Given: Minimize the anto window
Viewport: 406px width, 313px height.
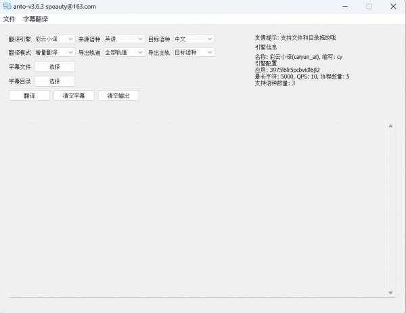Looking at the screenshot, I should pyautogui.click(x=345, y=7).
